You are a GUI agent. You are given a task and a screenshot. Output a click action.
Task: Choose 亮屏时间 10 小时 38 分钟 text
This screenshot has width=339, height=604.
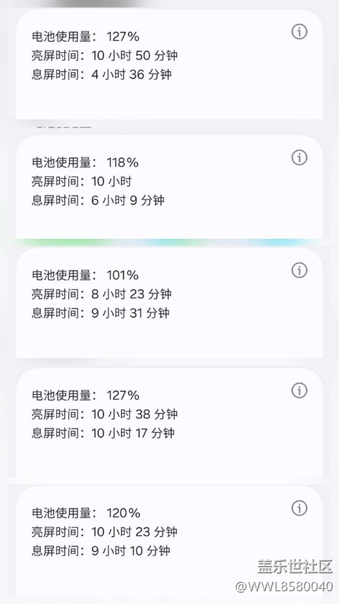(x=104, y=414)
